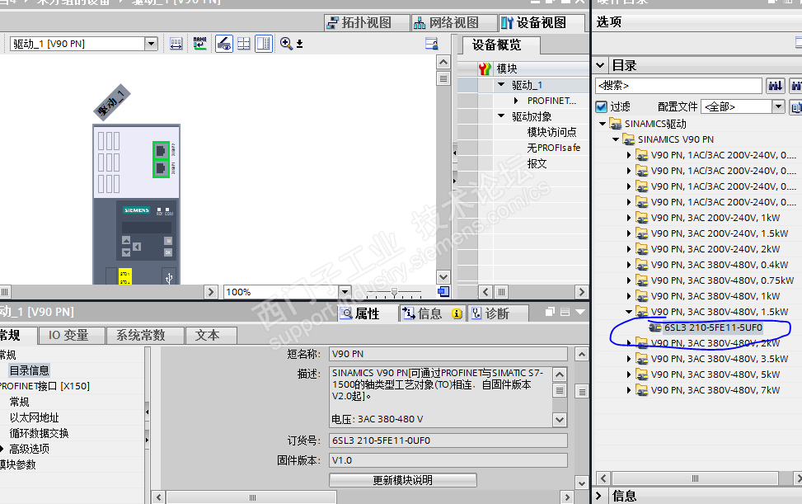Select V90 PN, 3AC 200V-240V, 2kW folder
The image size is (802, 504).
pyautogui.click(x=715, y=249)
